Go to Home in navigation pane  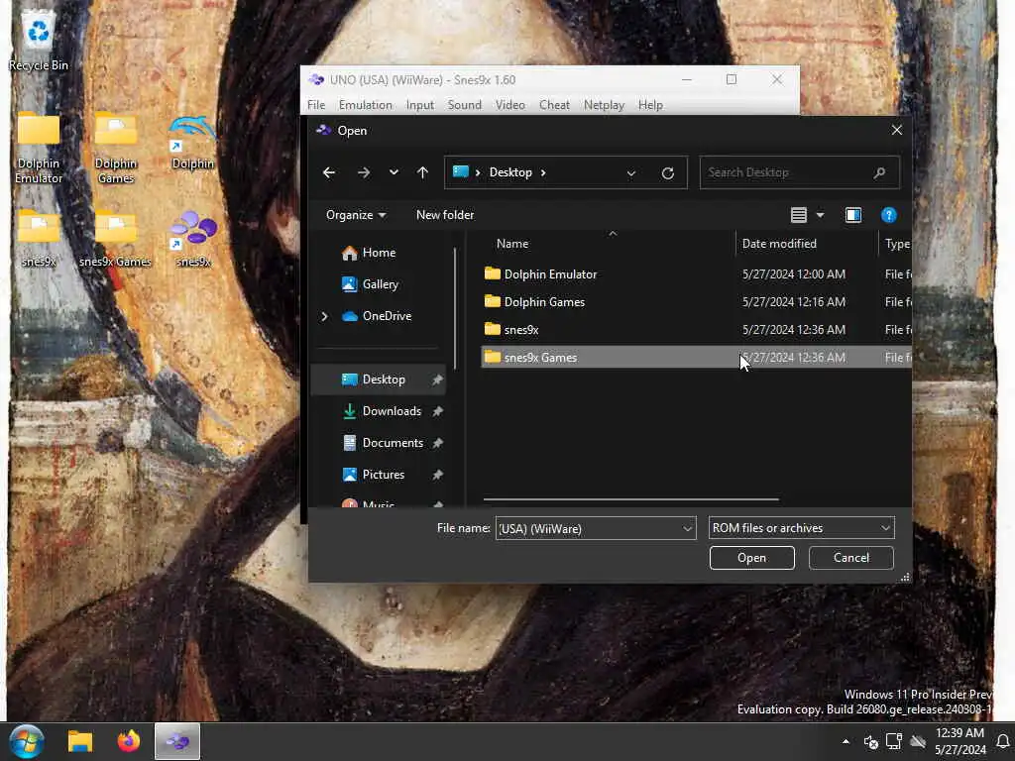(378, 253)
